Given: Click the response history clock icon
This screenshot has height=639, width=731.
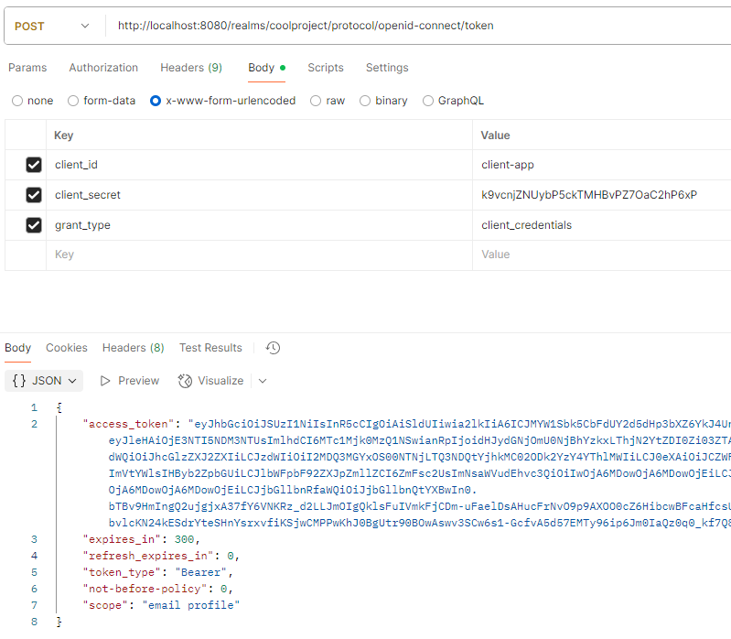Looking at the screenshot, I should (273, 348).
